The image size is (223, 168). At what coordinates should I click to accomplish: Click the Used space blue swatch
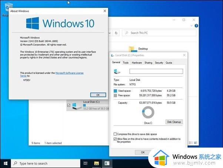[x=115, y=91]
